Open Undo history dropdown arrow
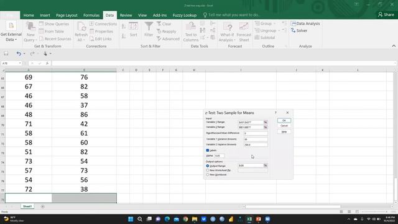The image size is (398, 224). 24,54
